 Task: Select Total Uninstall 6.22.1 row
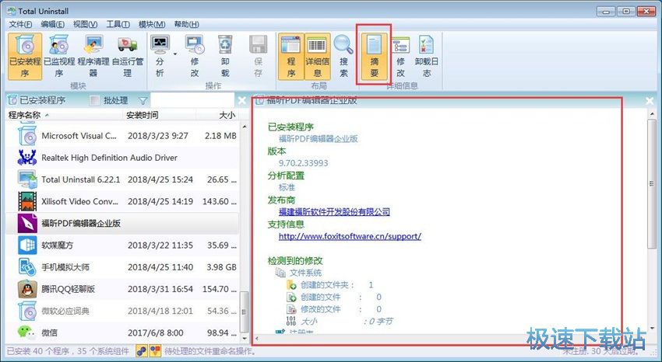click(x=122, y=179)
